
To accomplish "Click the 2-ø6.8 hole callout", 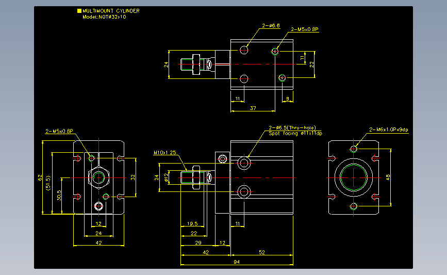I will (271, 26).
